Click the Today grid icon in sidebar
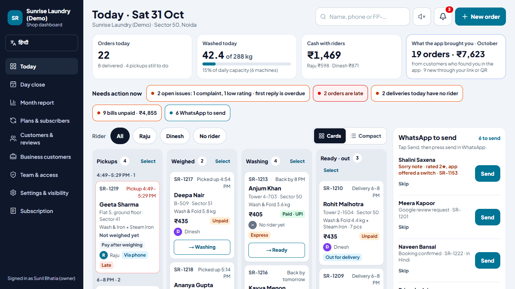The height and width of the screenshot is (289, 515). 13,67
